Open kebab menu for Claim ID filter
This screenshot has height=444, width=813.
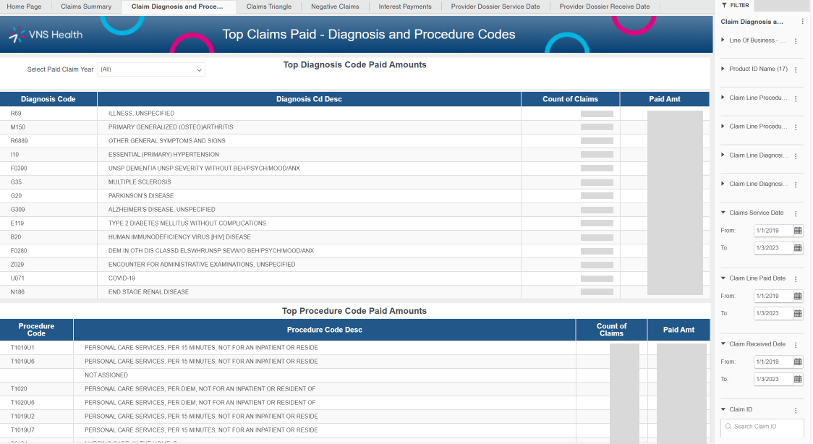pyautogui.click(x=796, y=410)
